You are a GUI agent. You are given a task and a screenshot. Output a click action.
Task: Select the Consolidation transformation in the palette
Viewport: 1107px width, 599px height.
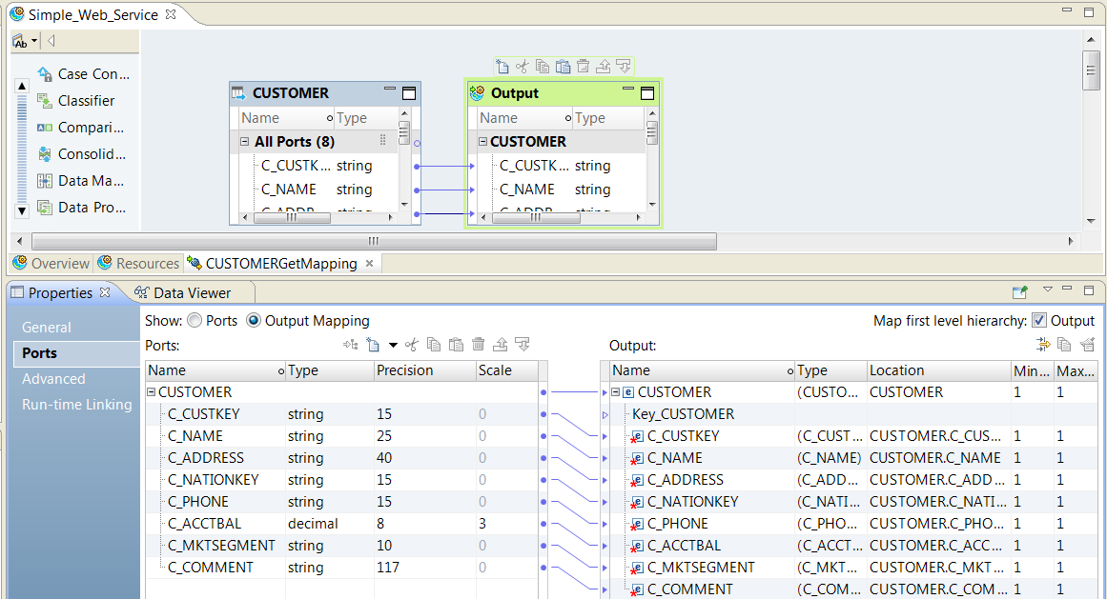tap(82, 154)
